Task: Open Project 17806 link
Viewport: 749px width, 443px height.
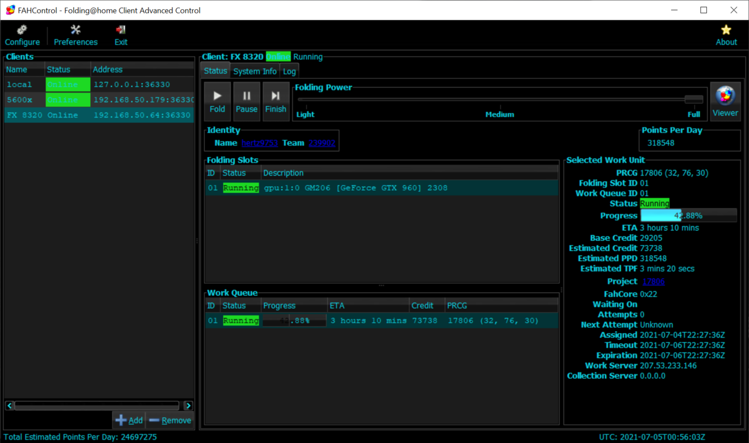Action: click(x=653, y=281)
